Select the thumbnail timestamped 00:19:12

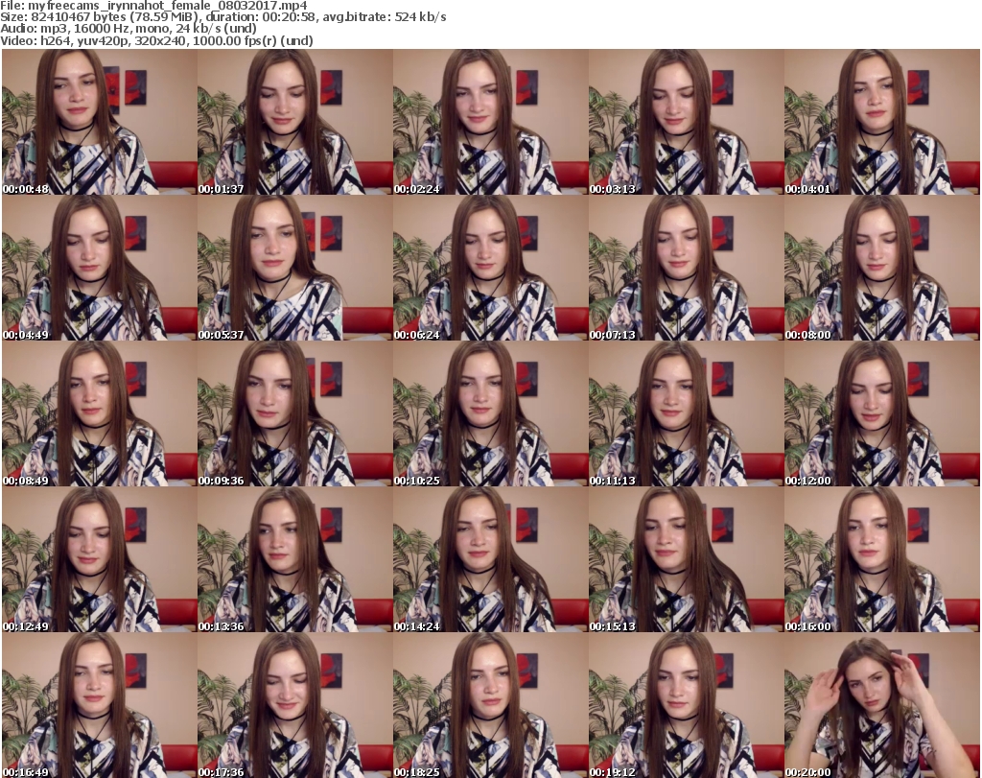(x=686, y=705)
